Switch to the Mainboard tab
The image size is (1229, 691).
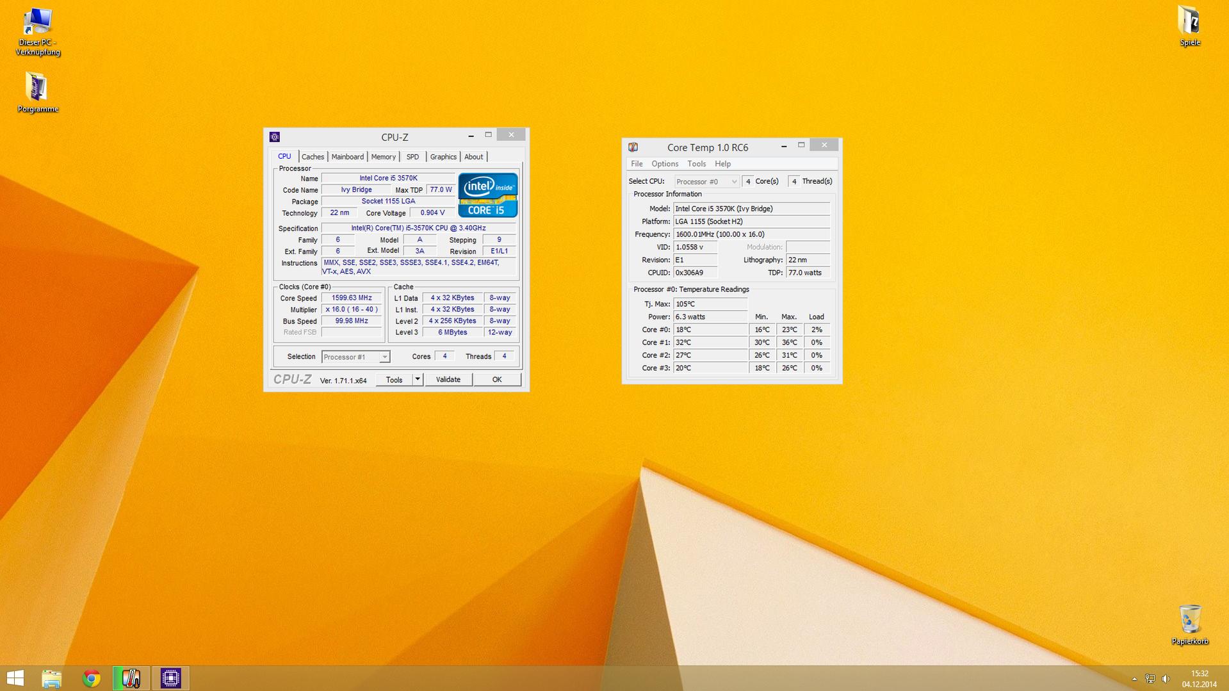[348, 157]
